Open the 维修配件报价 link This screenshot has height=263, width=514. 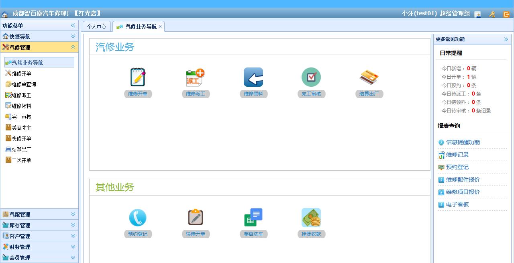tap(463, 179)
